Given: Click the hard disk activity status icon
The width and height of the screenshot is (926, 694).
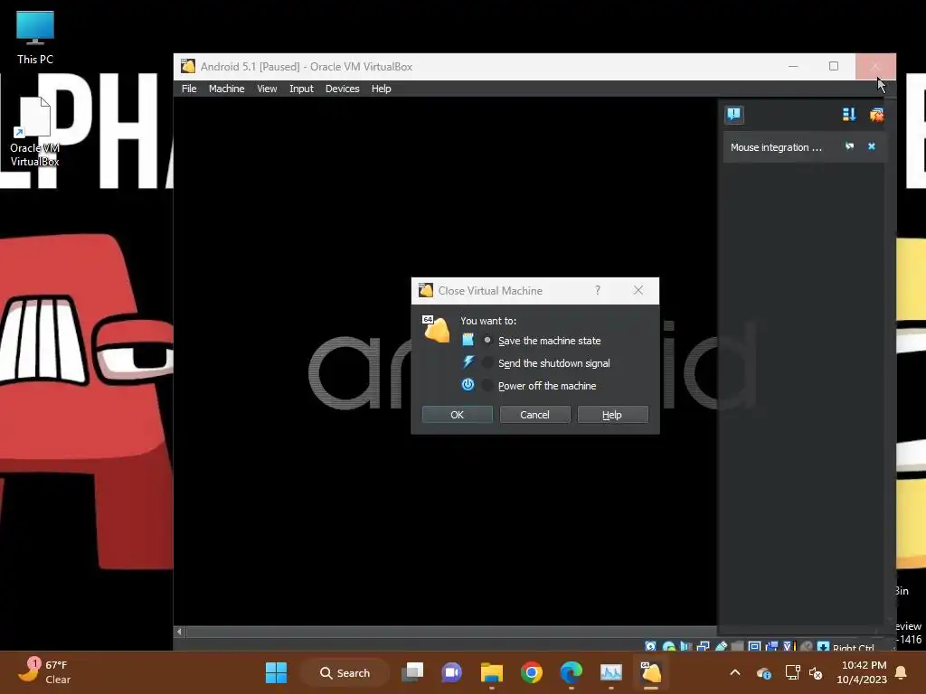Looking at the screenshot, I should tap(650, 646).
